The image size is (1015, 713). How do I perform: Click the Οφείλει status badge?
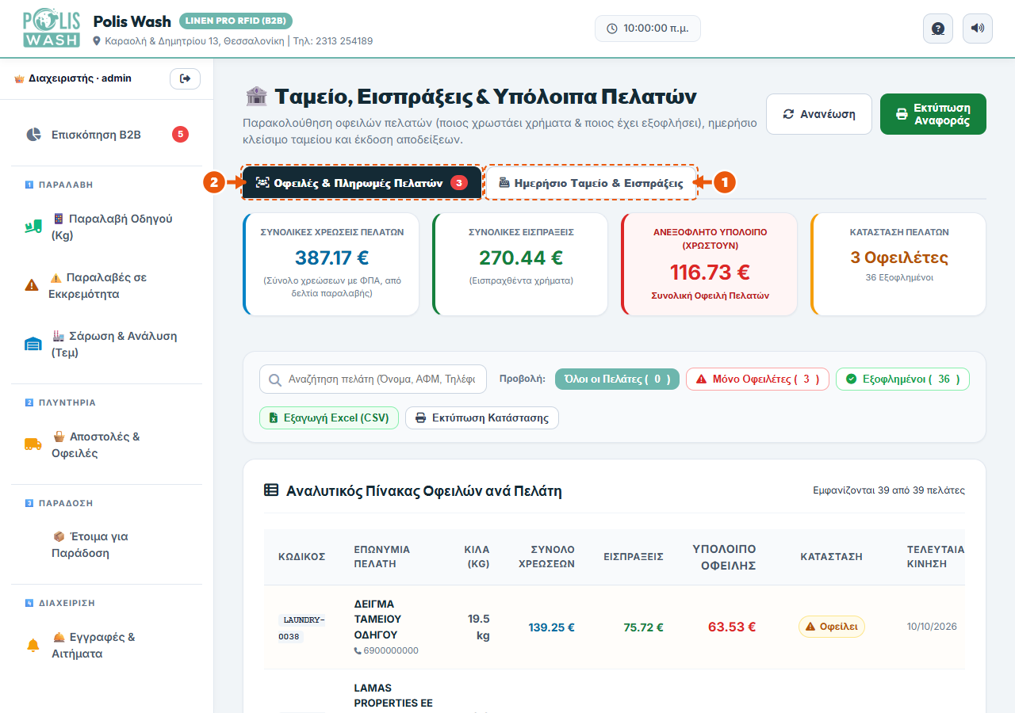[x=832, y=627]
